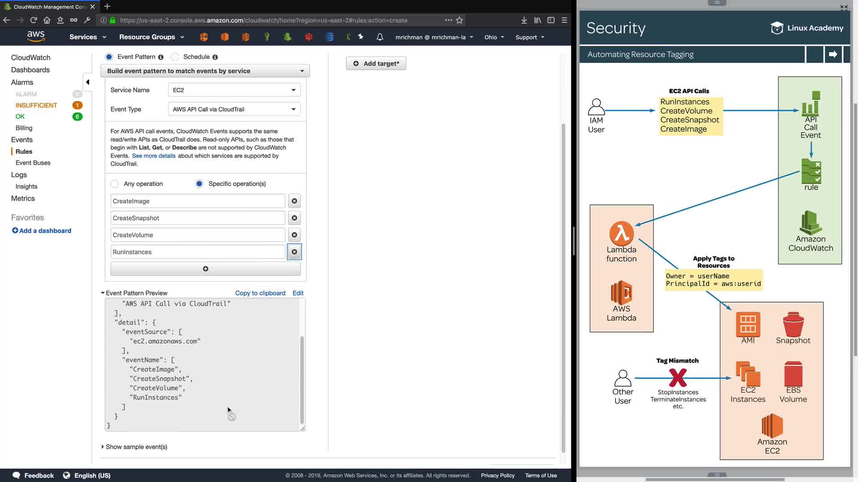Viewport: 858px width, 482px height.
Task: Choose the Event Pattern radio button
Action: coord(109,57)
